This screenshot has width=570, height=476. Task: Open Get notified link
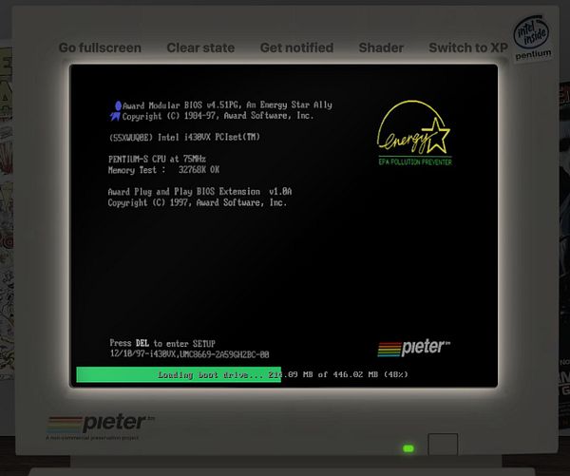[x=296, y=48]
